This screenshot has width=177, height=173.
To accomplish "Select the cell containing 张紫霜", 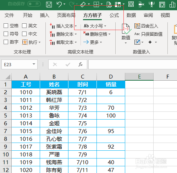I will 54,147.
